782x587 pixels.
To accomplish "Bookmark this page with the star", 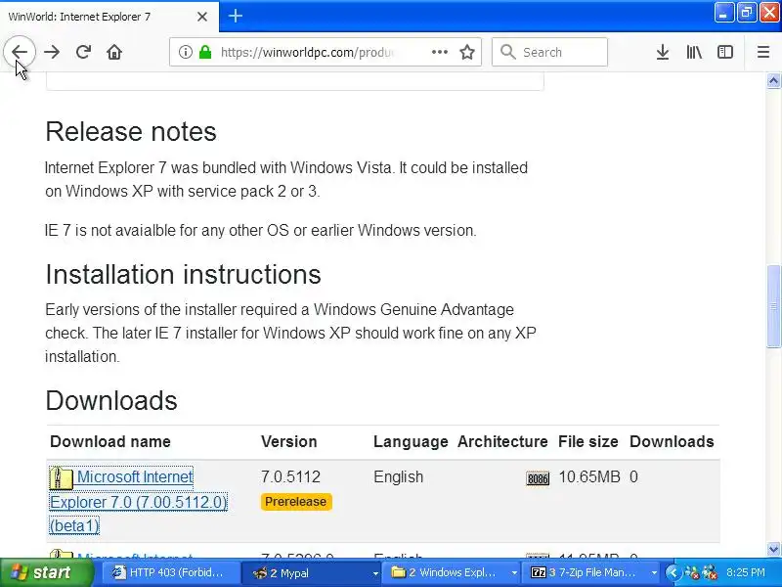I will 467,52.
